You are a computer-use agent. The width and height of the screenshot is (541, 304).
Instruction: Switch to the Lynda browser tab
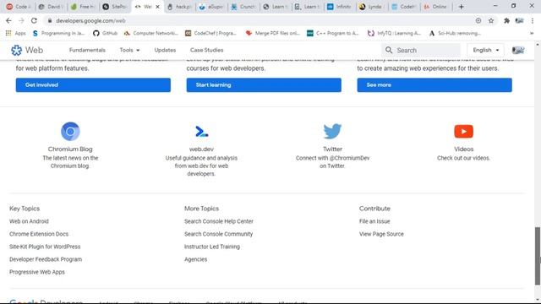click(371, 7)
